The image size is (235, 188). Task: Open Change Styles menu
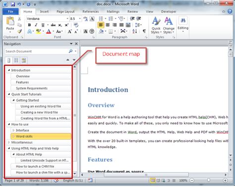click(x=169, y=25)
